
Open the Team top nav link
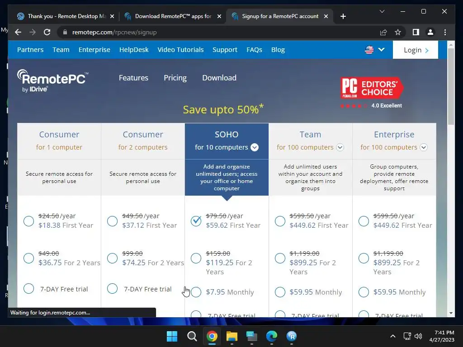61,50
